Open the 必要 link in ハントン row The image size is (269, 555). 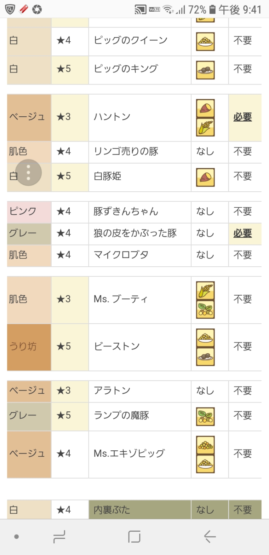point(243,117)
